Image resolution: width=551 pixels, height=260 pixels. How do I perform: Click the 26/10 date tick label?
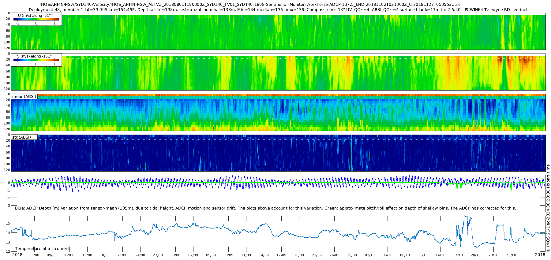pos(511,255)
